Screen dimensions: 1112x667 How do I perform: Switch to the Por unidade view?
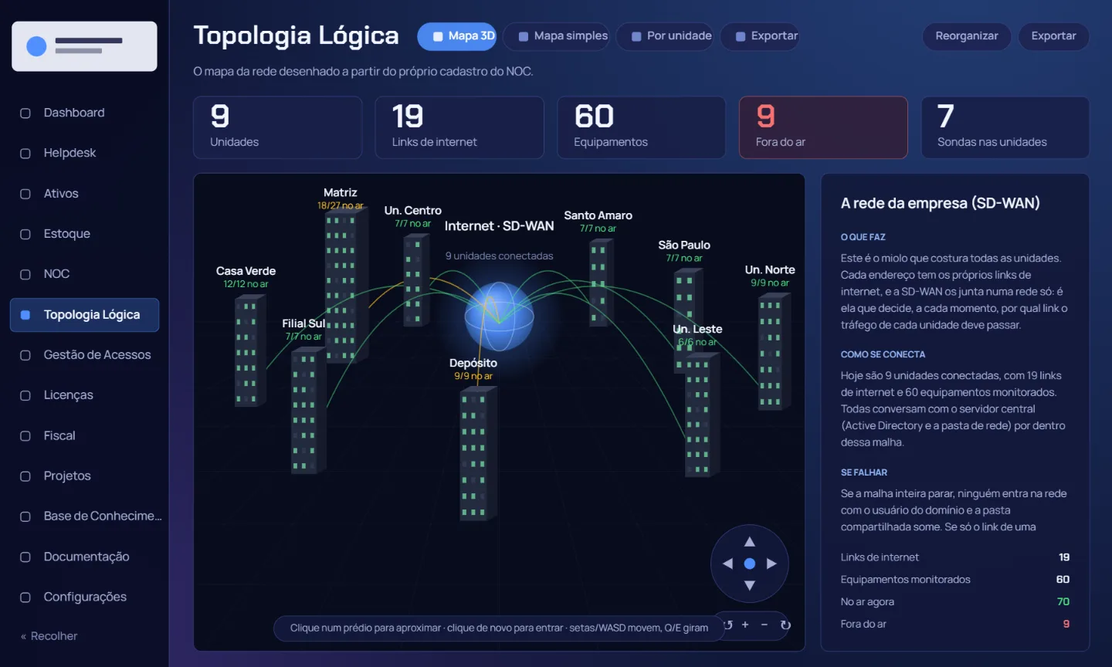pyautogui.click(x=665, y=36)
